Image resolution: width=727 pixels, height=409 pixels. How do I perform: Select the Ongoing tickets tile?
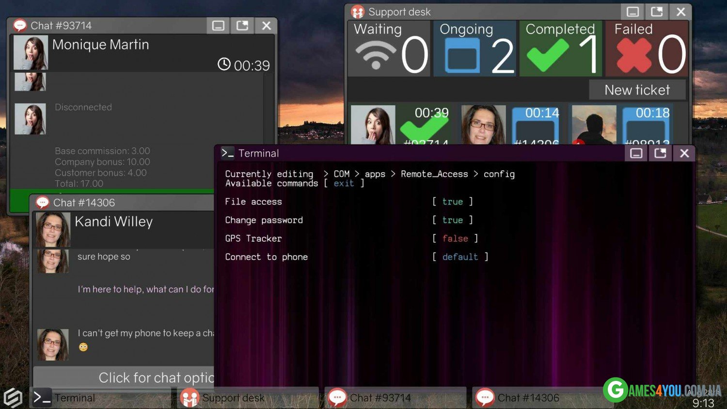pos(474,48)
